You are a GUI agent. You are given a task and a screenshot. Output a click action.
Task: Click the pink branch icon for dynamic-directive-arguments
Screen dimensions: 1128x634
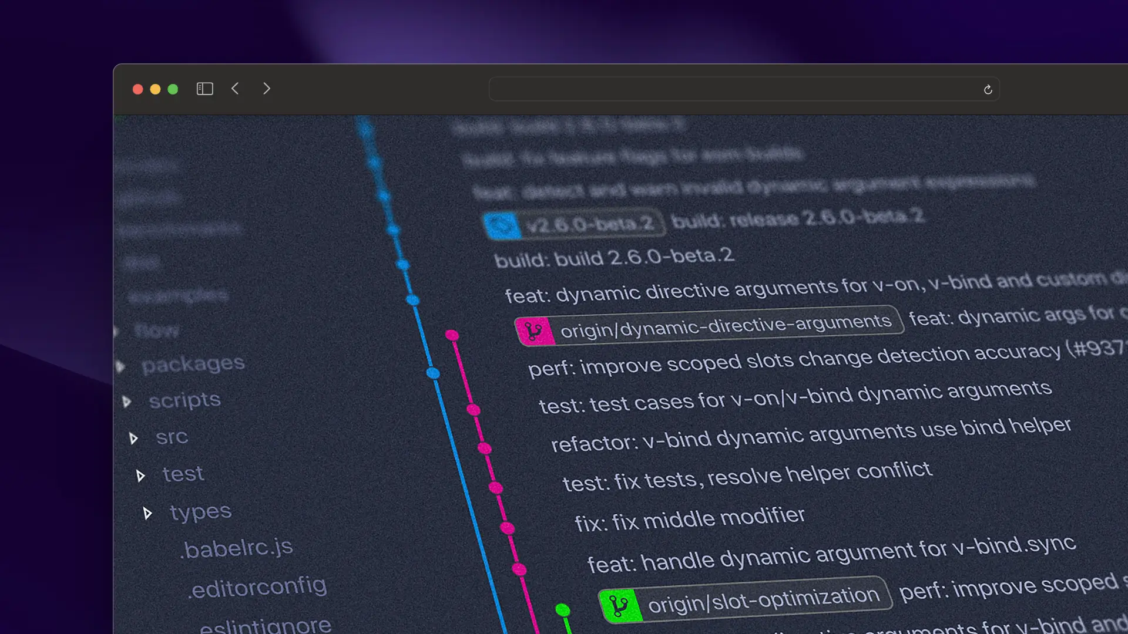click(535, 332)
